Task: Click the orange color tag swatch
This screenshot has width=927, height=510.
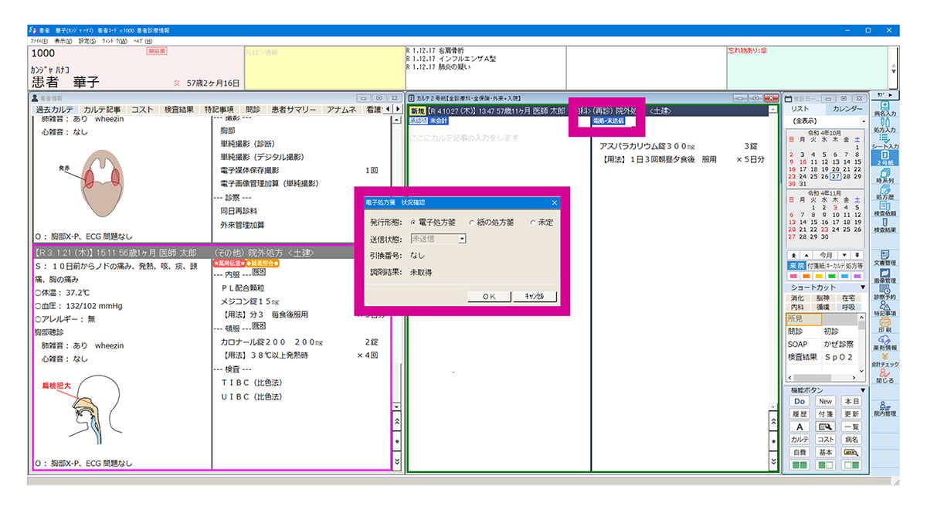Action: tap(808, 276)
